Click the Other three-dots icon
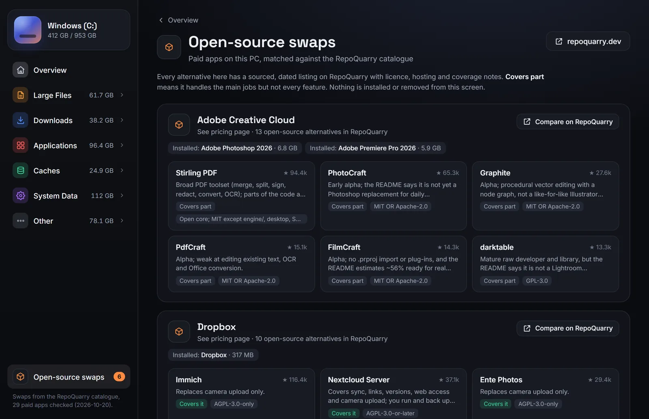 20,221
